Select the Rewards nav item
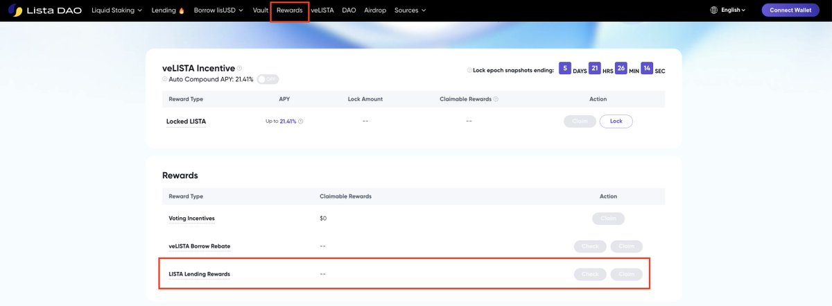832x306 pixels. (x=289, y=10)
